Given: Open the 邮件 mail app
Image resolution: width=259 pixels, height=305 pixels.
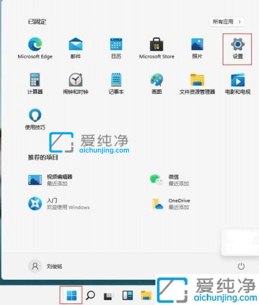Looking at the screenshot, I should coord(76,48).
